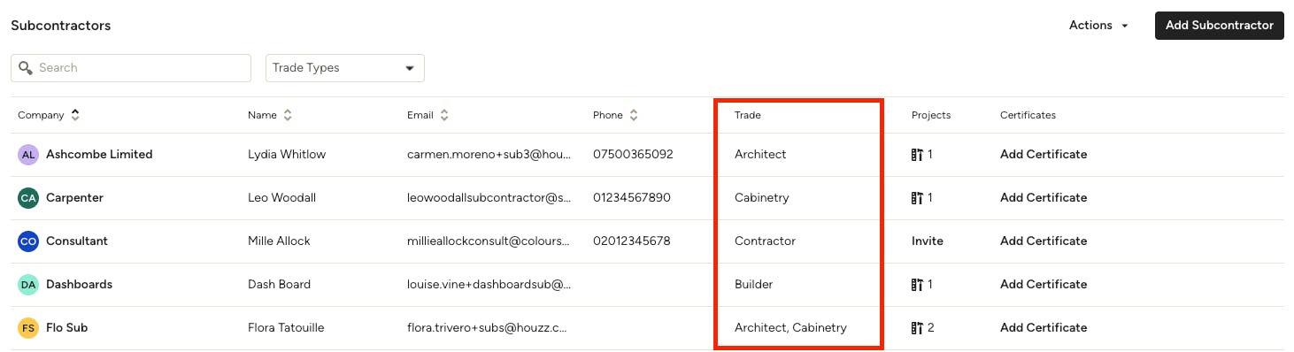Sort table by Email column arrows
Image resolution: width=1294 pixels, height=352 pixels.
(x=444, y=115)
